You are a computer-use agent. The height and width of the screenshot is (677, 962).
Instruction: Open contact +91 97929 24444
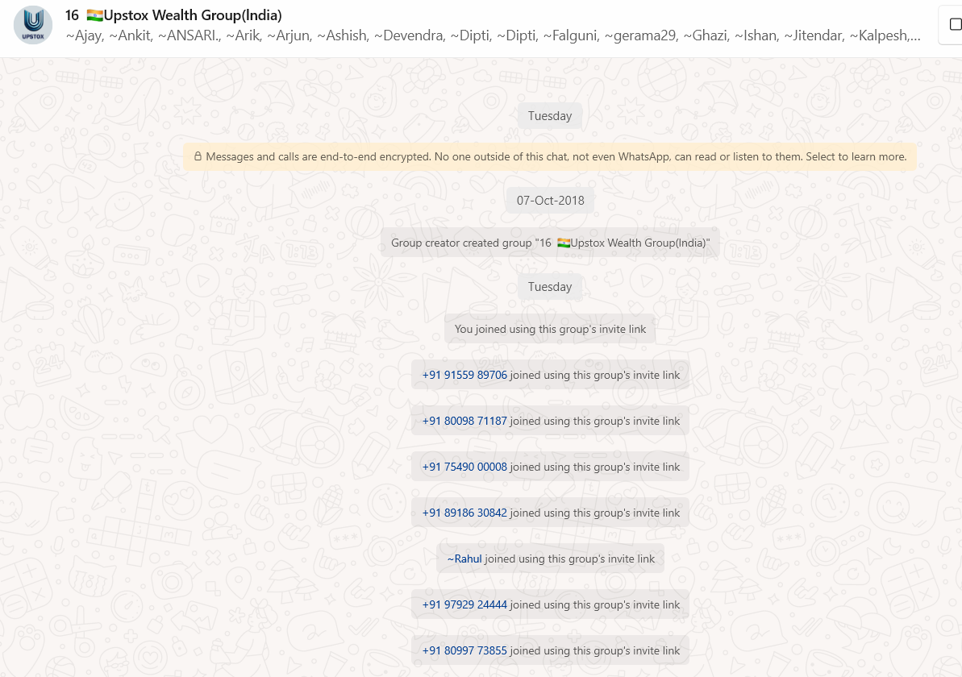[464, 604]
